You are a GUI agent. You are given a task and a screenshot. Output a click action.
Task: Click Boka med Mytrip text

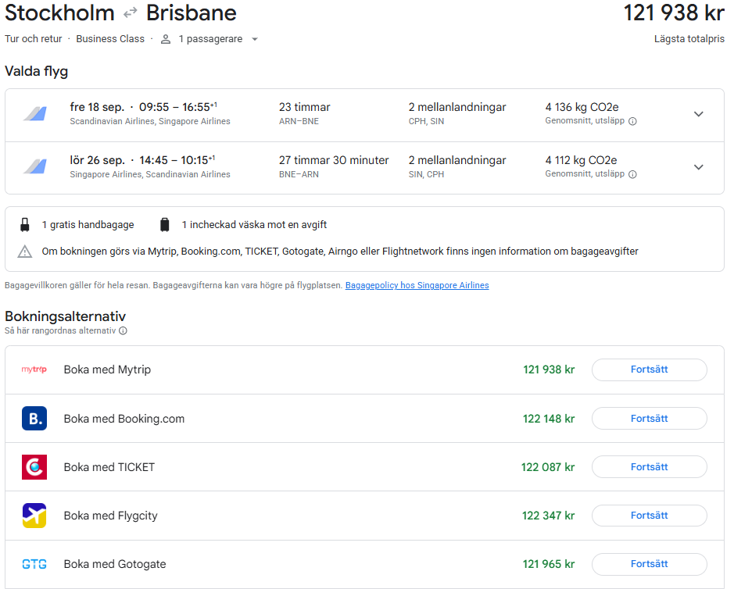[107, 369]
